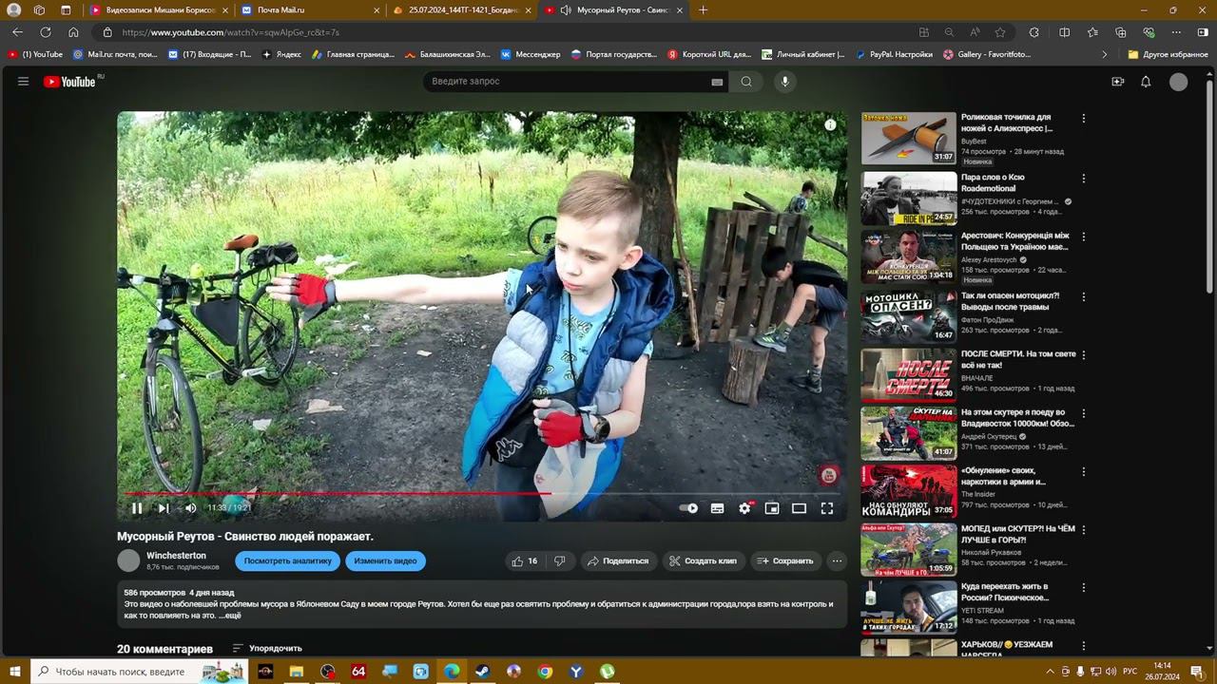The image size is (1217, 684).
Task: Expand video description with '...ещё'
Action: coord(232,616)
